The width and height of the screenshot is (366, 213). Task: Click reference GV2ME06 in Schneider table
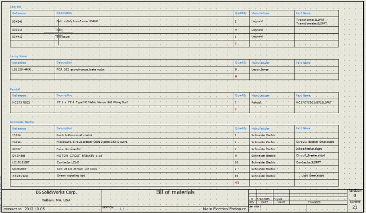pyautogui.click(x=19, y=156)
